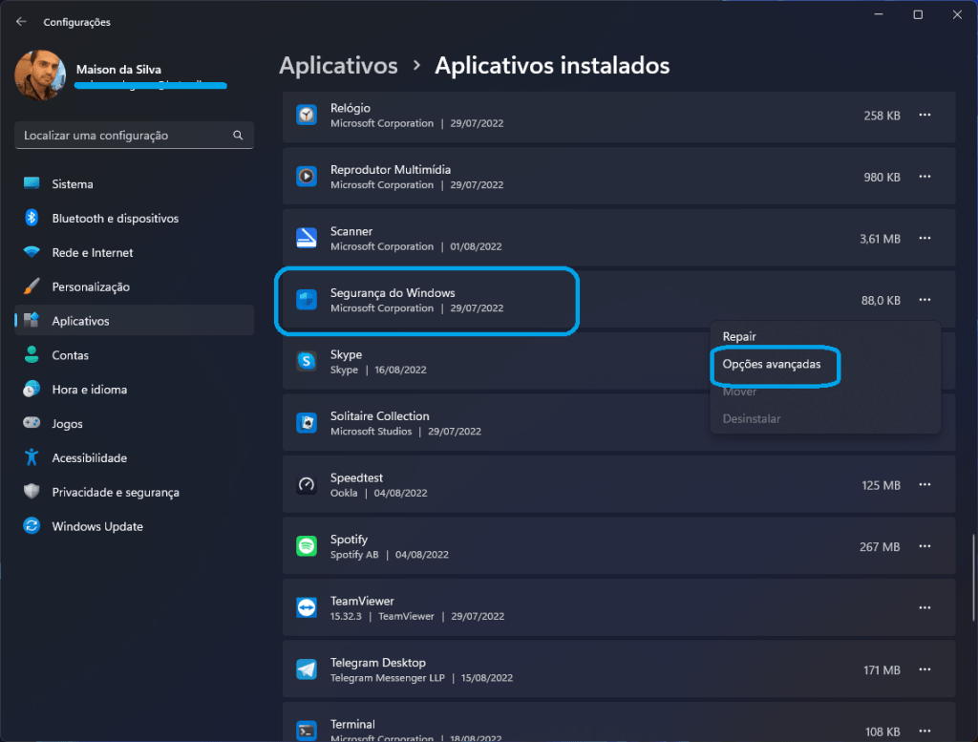Image resolution: width=978 pixels, height=742 pixels.
Task: Go to Rede e Internet settings
Action: 134,252
